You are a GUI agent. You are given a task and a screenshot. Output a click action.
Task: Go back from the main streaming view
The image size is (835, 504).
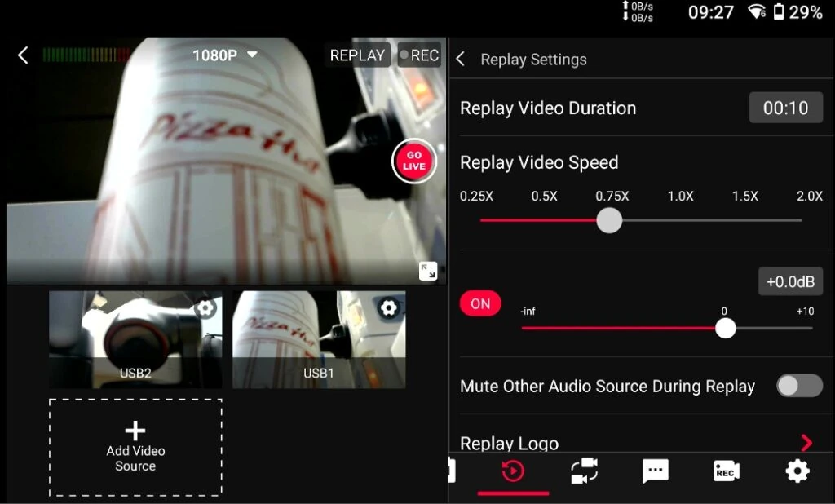click(23, 55)
